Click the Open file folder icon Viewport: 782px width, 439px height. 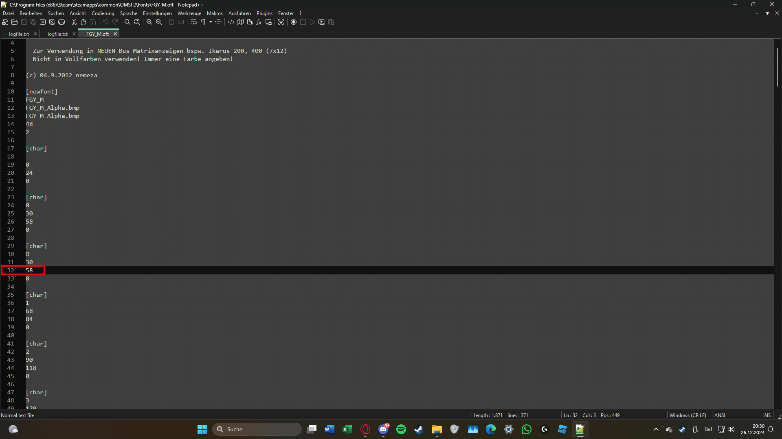pos(15,22)
